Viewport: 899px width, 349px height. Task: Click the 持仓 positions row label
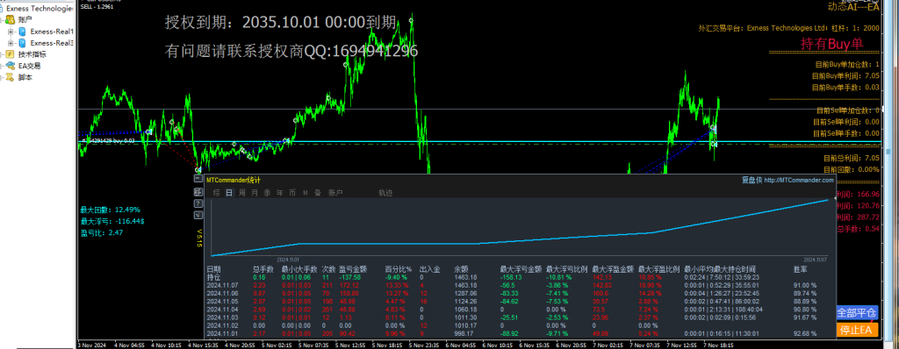click(213, 277)
